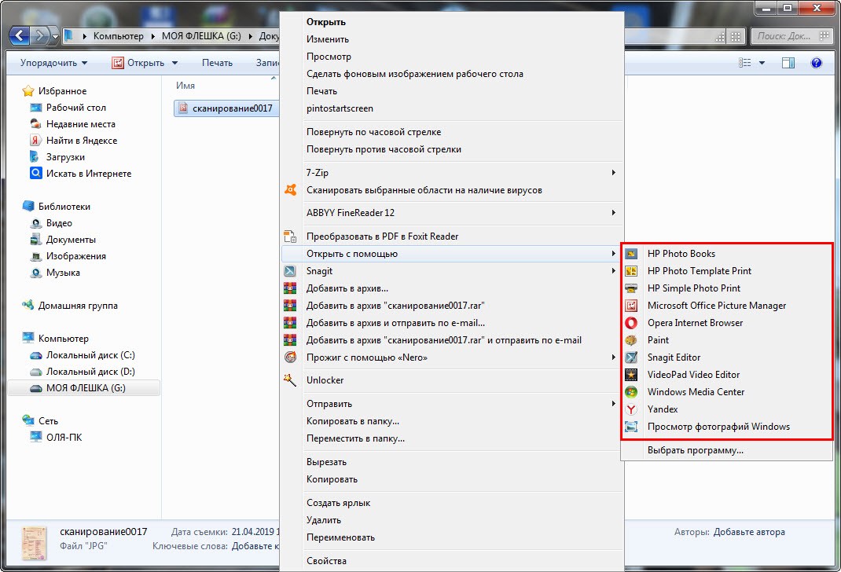Click the Foxit Reader PDF convert icon
841x572 pixels.
pos(290,236)
